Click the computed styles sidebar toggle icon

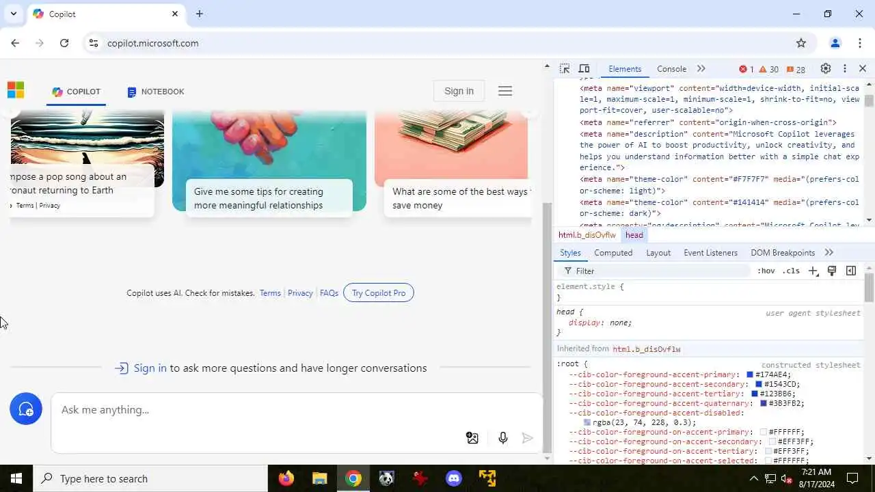[851, 271]
